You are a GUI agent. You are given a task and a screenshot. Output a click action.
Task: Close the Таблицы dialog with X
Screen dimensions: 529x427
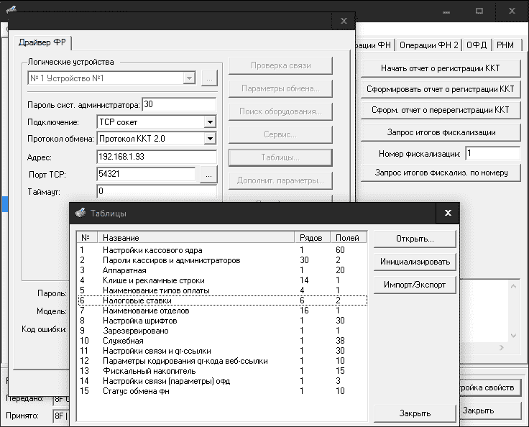coord(448,213)
